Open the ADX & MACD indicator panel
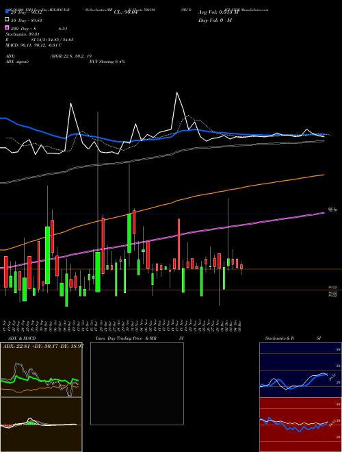 coord(41,370)
